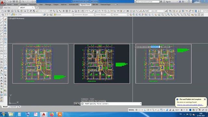Toggle grid display in status bar
This screenshot has height=117, width=208.
(136, 110)
